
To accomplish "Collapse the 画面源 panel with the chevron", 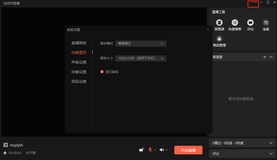I will [271, 57].
